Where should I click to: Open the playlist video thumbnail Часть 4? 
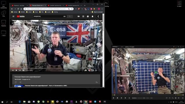tap(19, 86)
